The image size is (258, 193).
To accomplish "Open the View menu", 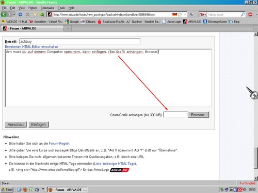I will tap(22, 8).
